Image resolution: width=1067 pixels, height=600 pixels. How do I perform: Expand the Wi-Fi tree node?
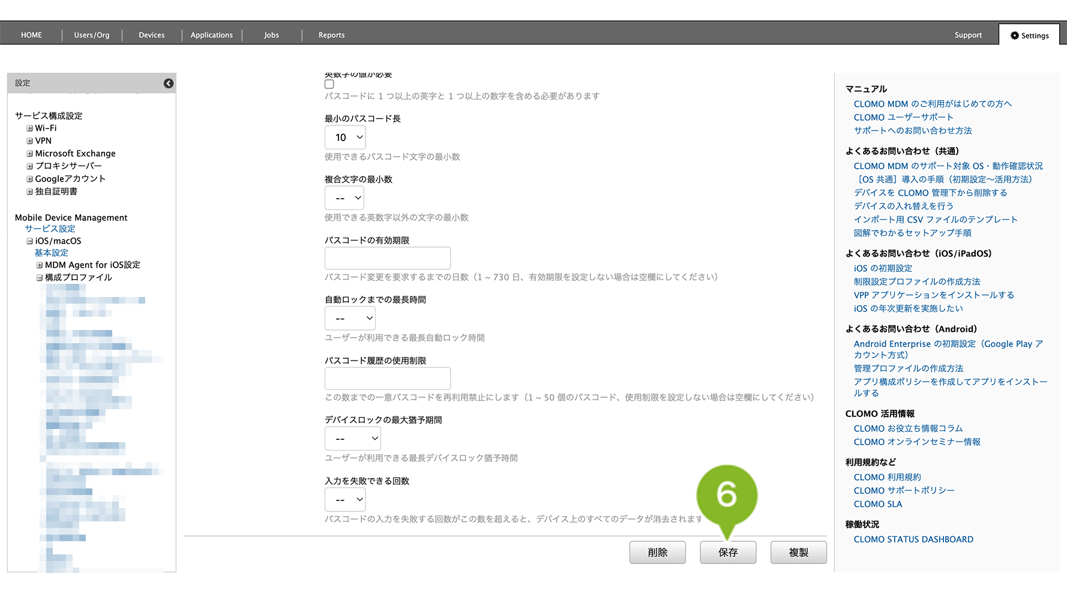(29, 128)
